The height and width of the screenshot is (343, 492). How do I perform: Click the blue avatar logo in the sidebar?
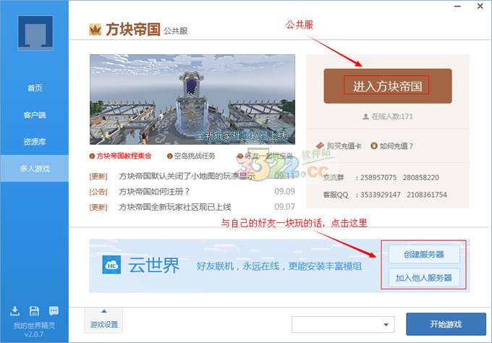coord(35,33)
